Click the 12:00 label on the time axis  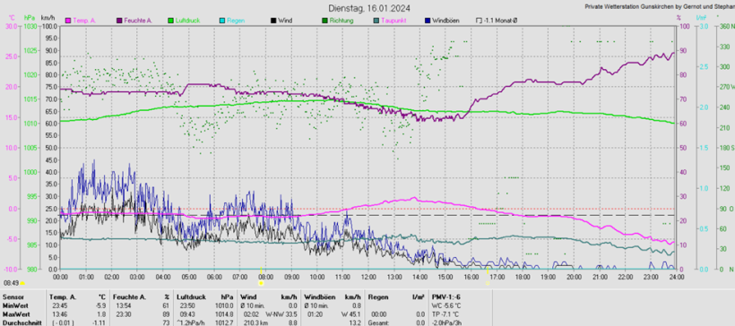[368, 277]
